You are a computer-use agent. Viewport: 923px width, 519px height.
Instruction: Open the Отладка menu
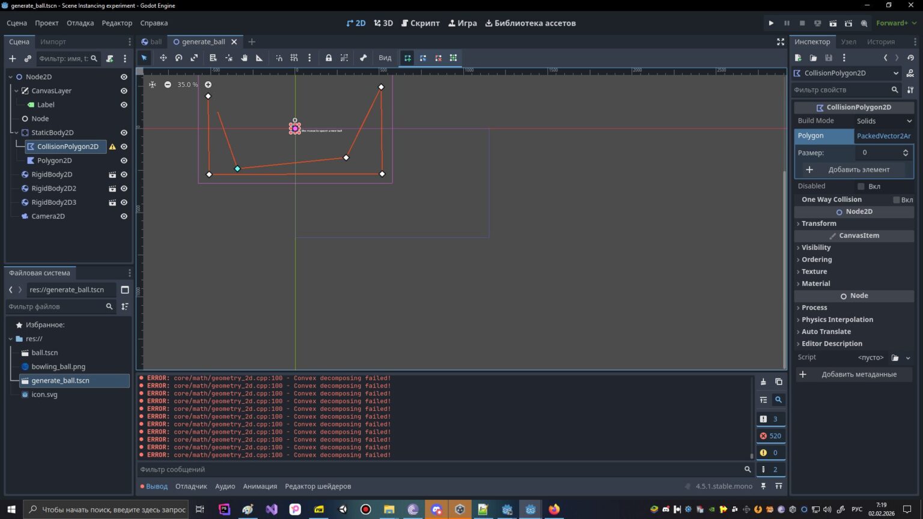[80, 23]
